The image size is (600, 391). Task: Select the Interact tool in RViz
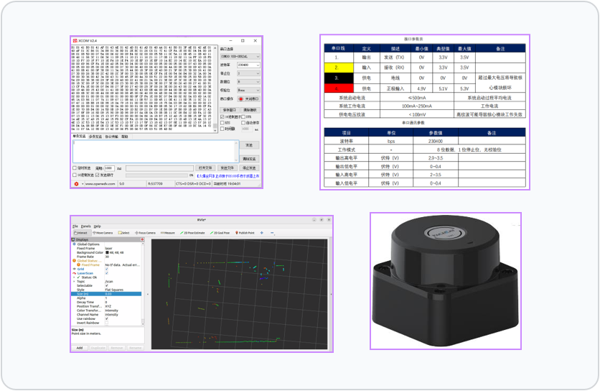tap(80, 233)
